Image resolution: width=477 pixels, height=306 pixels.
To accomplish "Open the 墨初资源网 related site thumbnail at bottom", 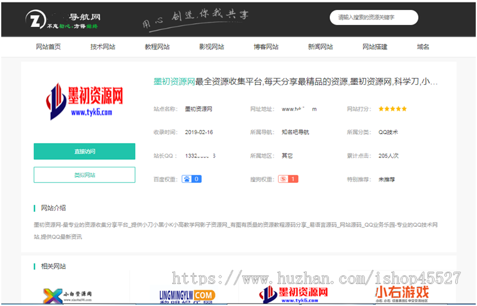I will (294, 294).
